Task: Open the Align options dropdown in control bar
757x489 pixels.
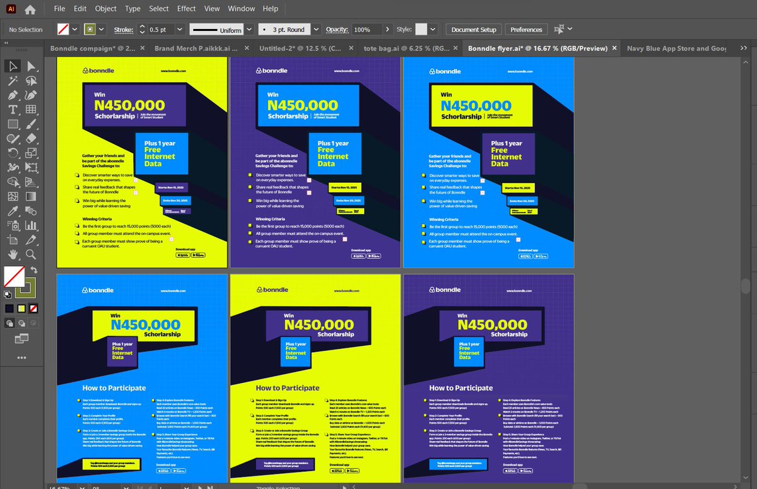Action: tap(570, 30)
